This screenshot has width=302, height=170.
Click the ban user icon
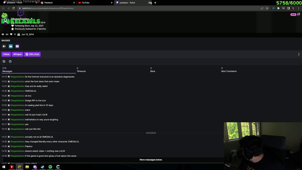(4, 61)
